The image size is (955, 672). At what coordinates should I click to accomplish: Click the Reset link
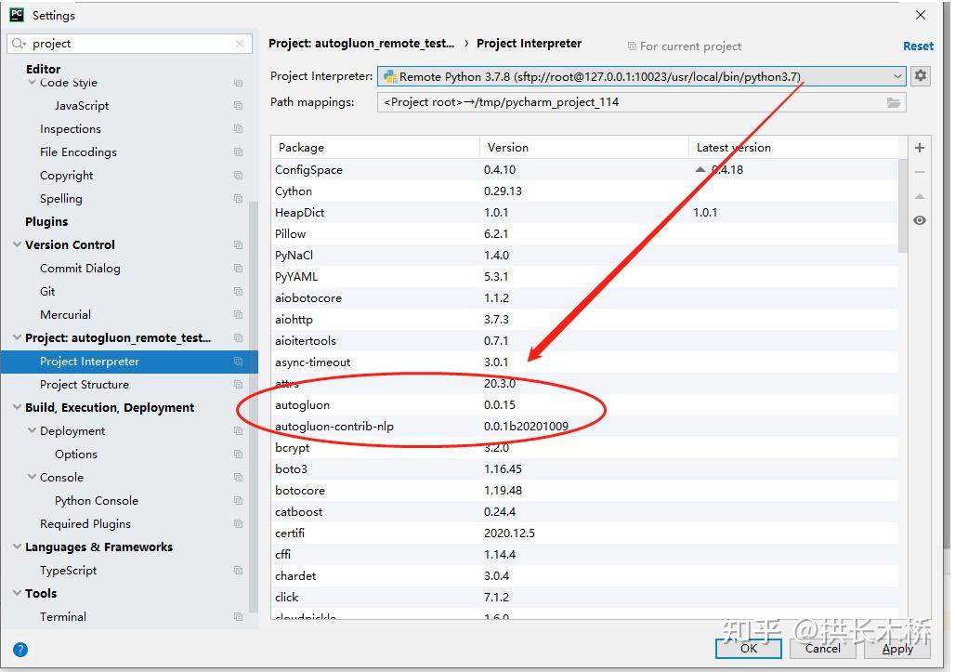click(918, 46)
